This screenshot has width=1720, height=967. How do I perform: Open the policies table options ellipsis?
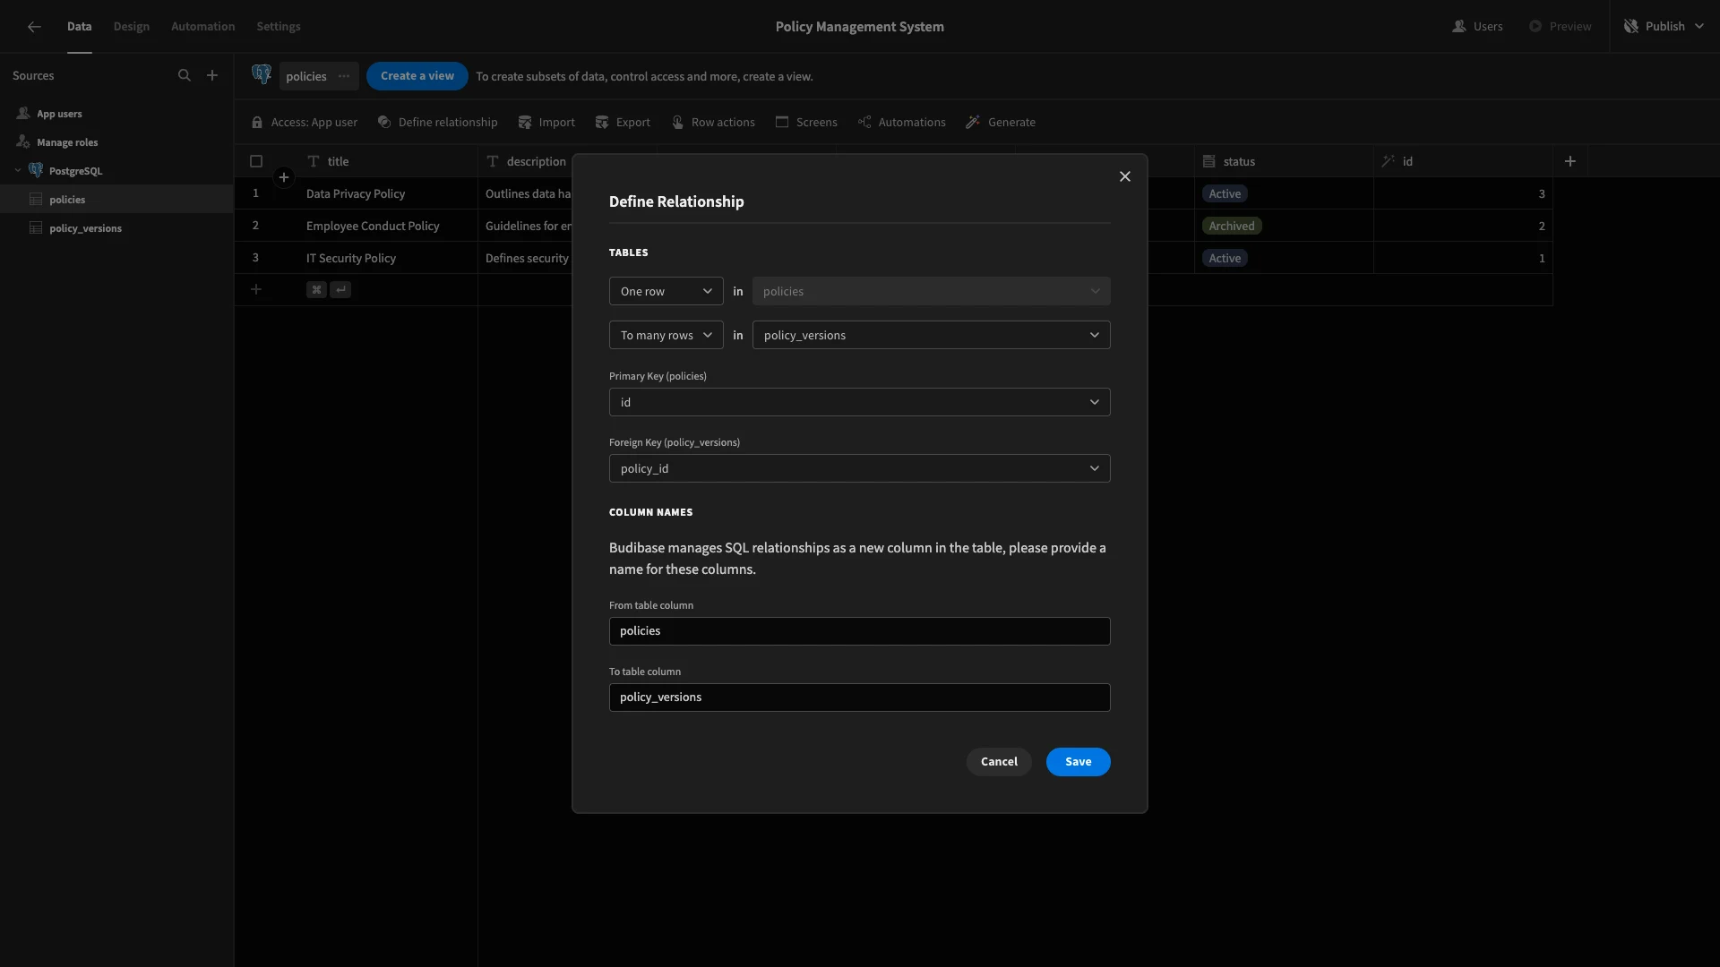pos(344,76)
